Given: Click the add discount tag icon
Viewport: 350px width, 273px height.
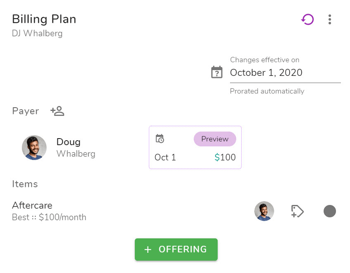Looking at the screenshot, I should [x=297, y=211].
